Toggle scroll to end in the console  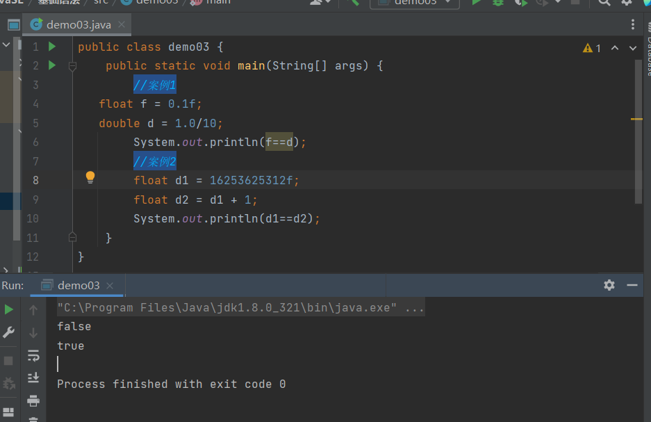point(33,378)
